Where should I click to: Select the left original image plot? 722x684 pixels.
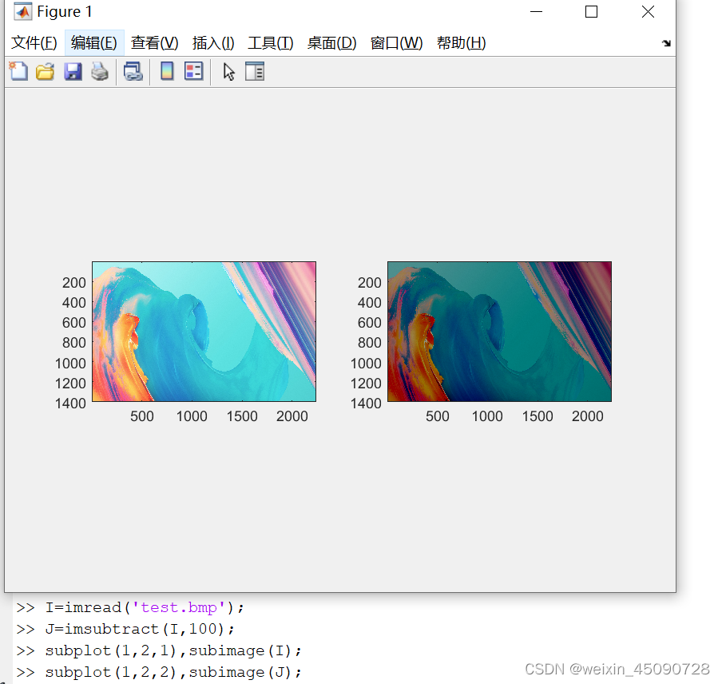tap(204, 332)
